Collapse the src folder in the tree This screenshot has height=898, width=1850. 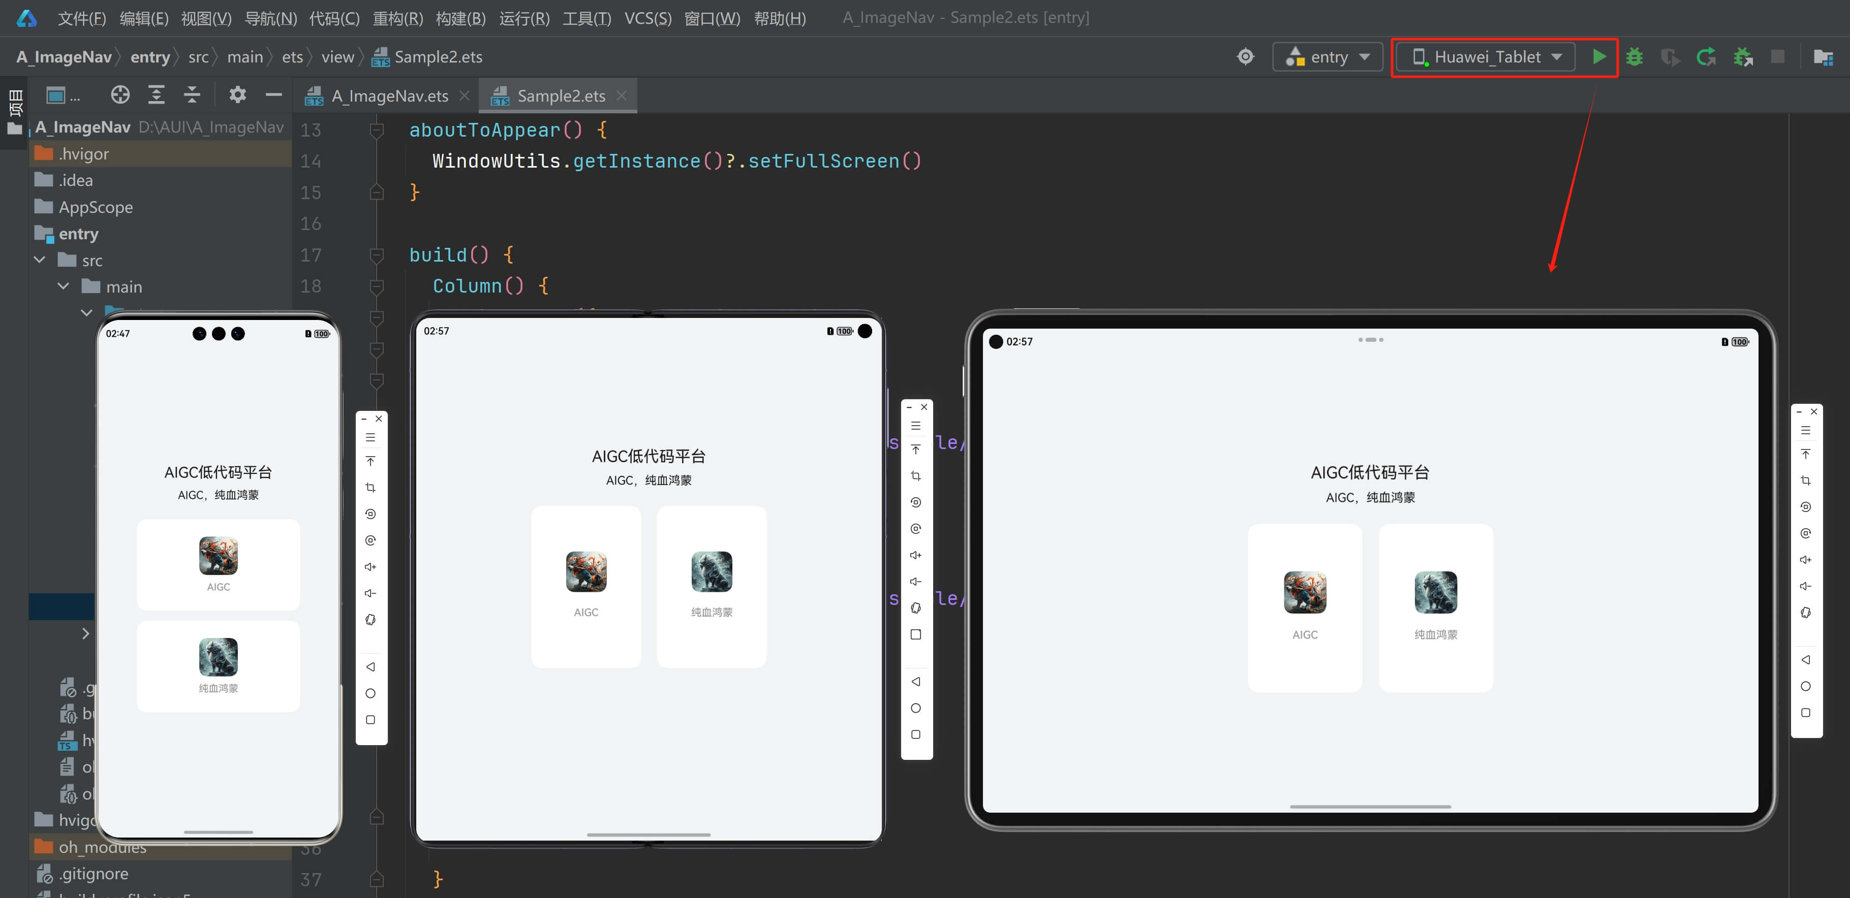click(x=40, y=260)
